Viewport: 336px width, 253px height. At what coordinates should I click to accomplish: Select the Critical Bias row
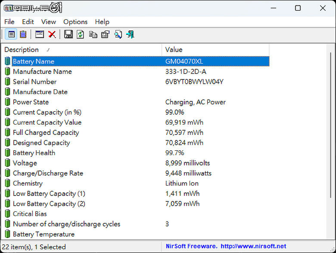click(137, 214)
